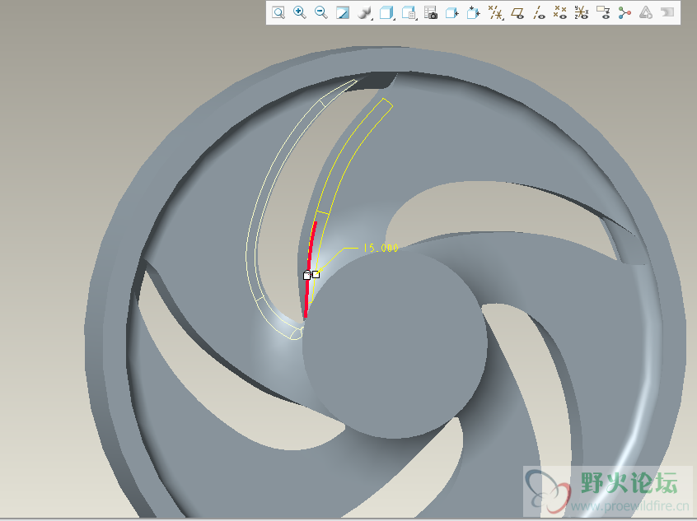Toggle the spin center icon

(x=624, y=12)
